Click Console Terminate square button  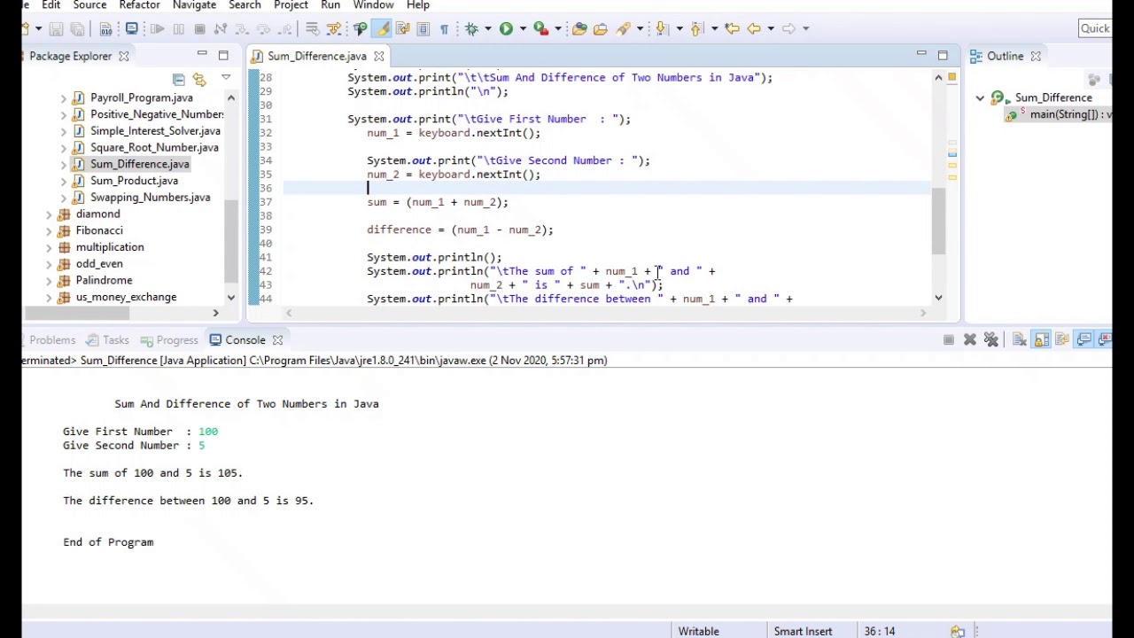(949, 339)
